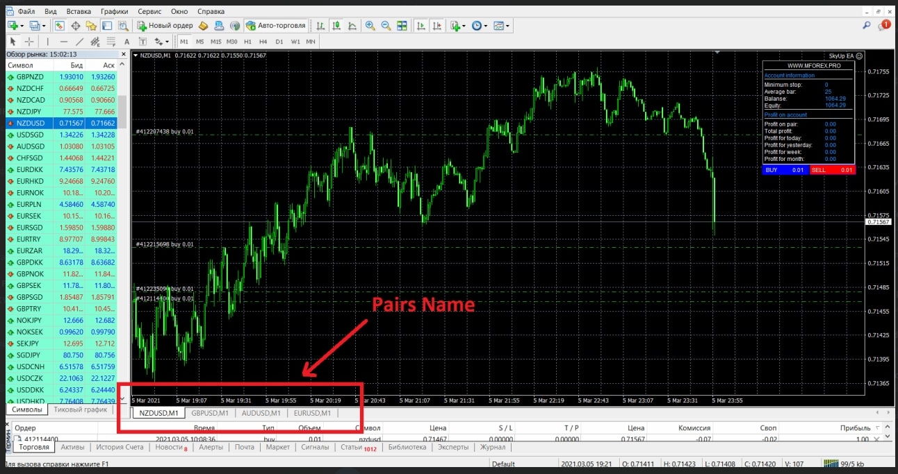Screen dimensions: 898x474
Task: Toggle the Авто-торговля auto trading button
Action: pos(276,26)
